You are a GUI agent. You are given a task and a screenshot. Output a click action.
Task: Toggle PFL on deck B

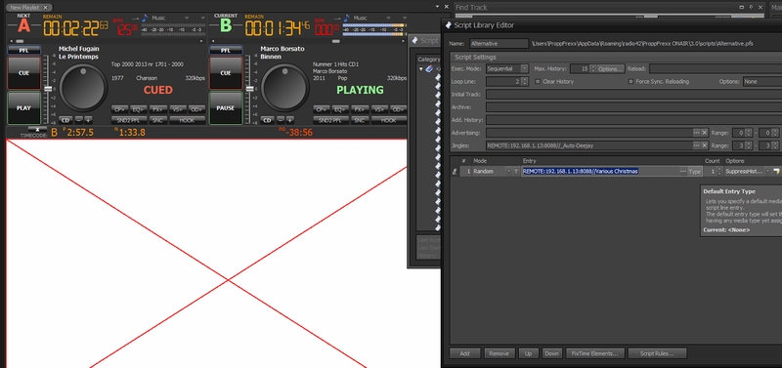click(x=226, y=51)
